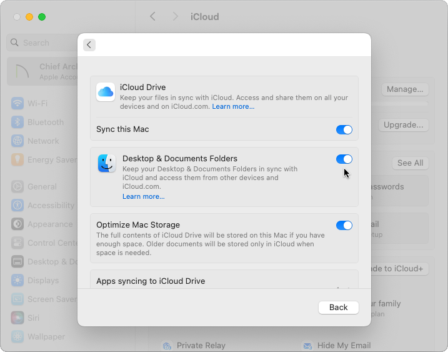Go back using the toolbar back arrow
Screen dimensions: 448x352
point(153,17)
